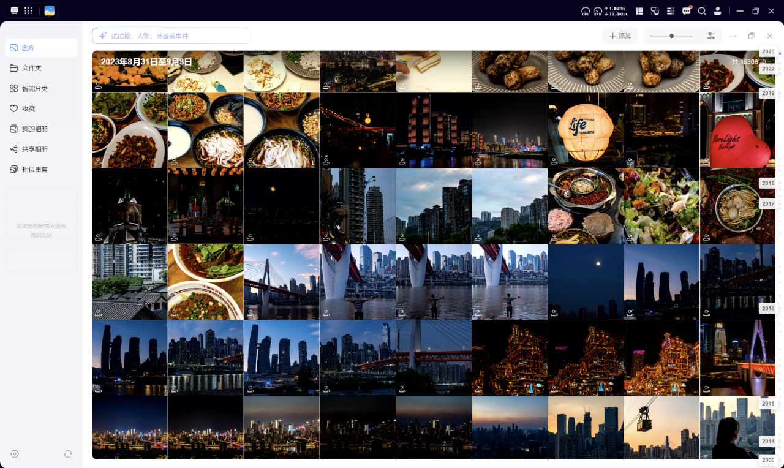Jump to year 2017 on the timeline
784x468 pixels.
point(768,203)
